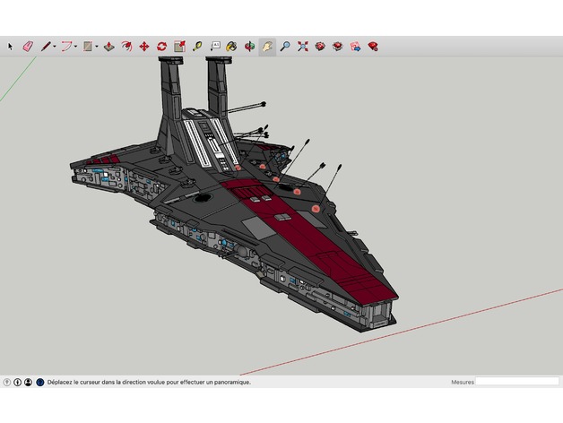Click the Mesures input field
This screenshot has height=423, width=563.
click(x=516, y=382)
